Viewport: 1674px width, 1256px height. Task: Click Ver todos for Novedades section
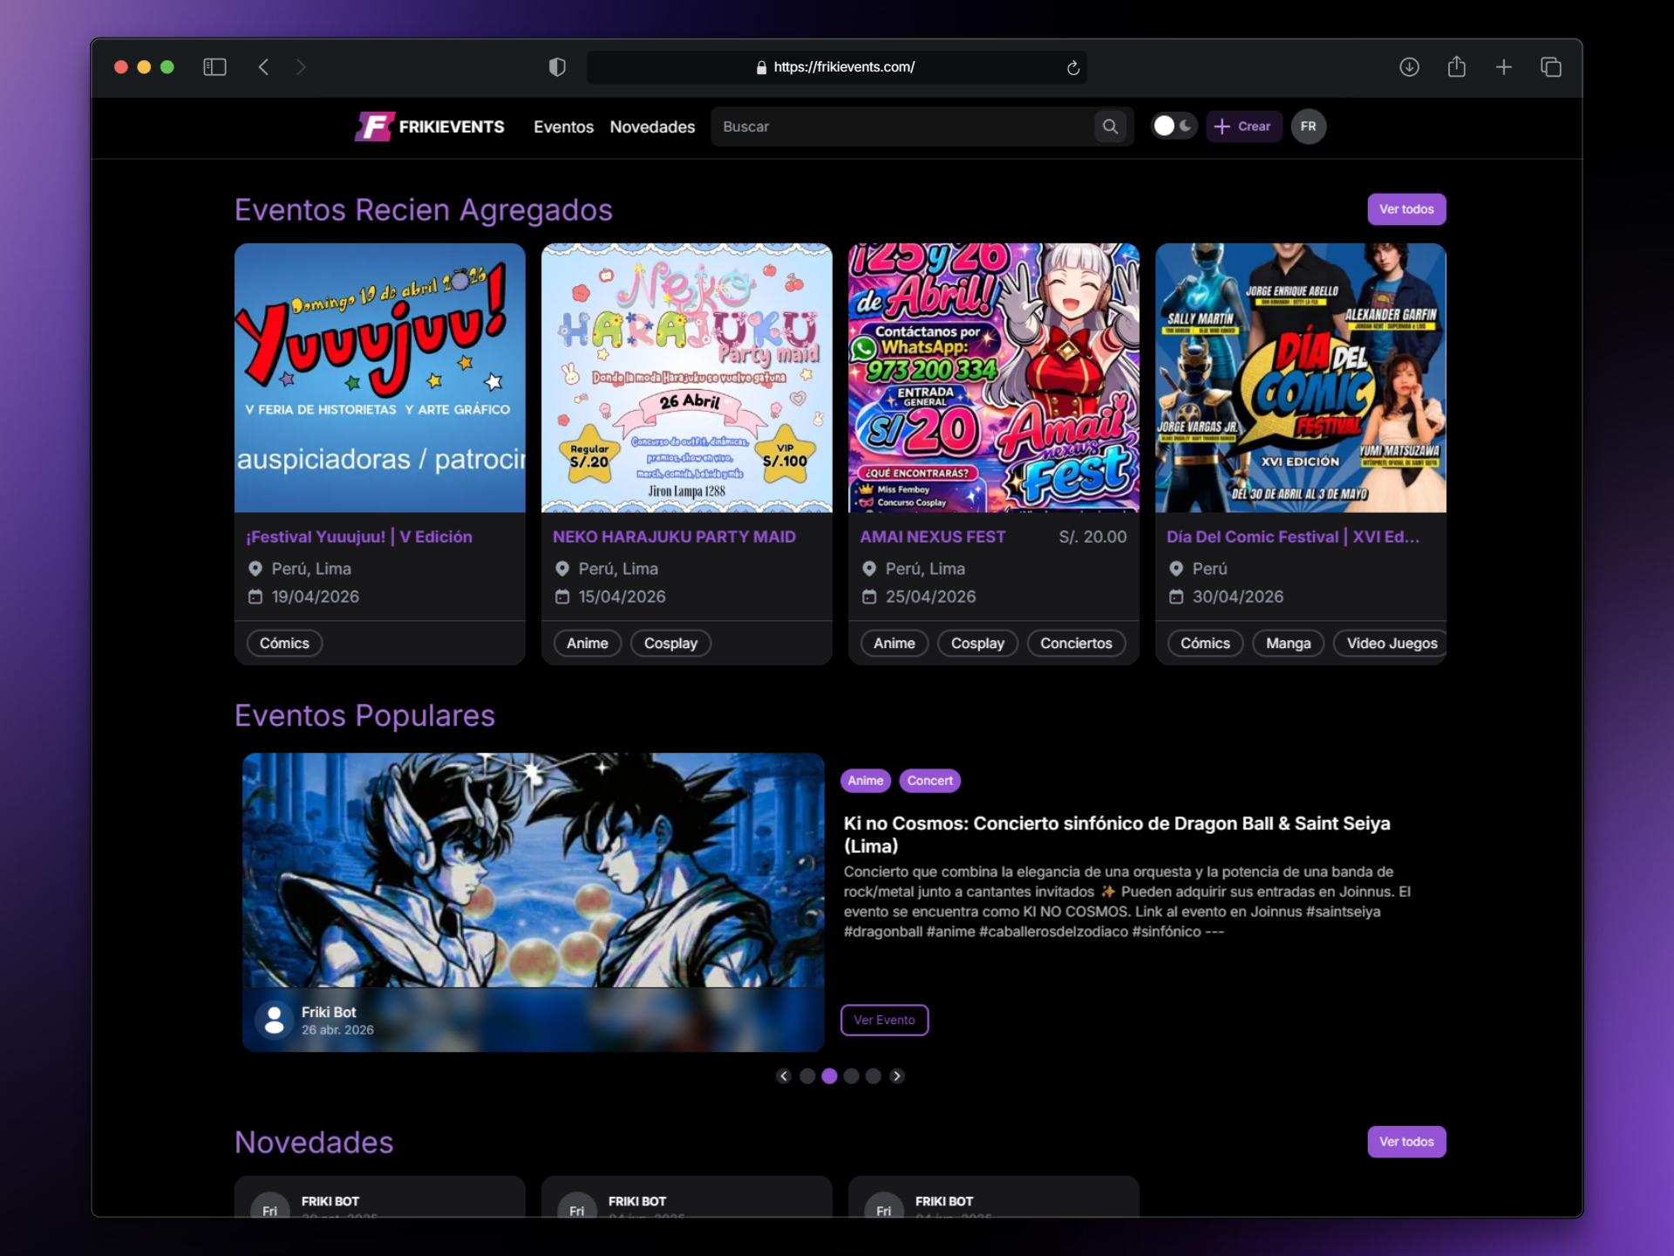[x=1406, y=1142]
